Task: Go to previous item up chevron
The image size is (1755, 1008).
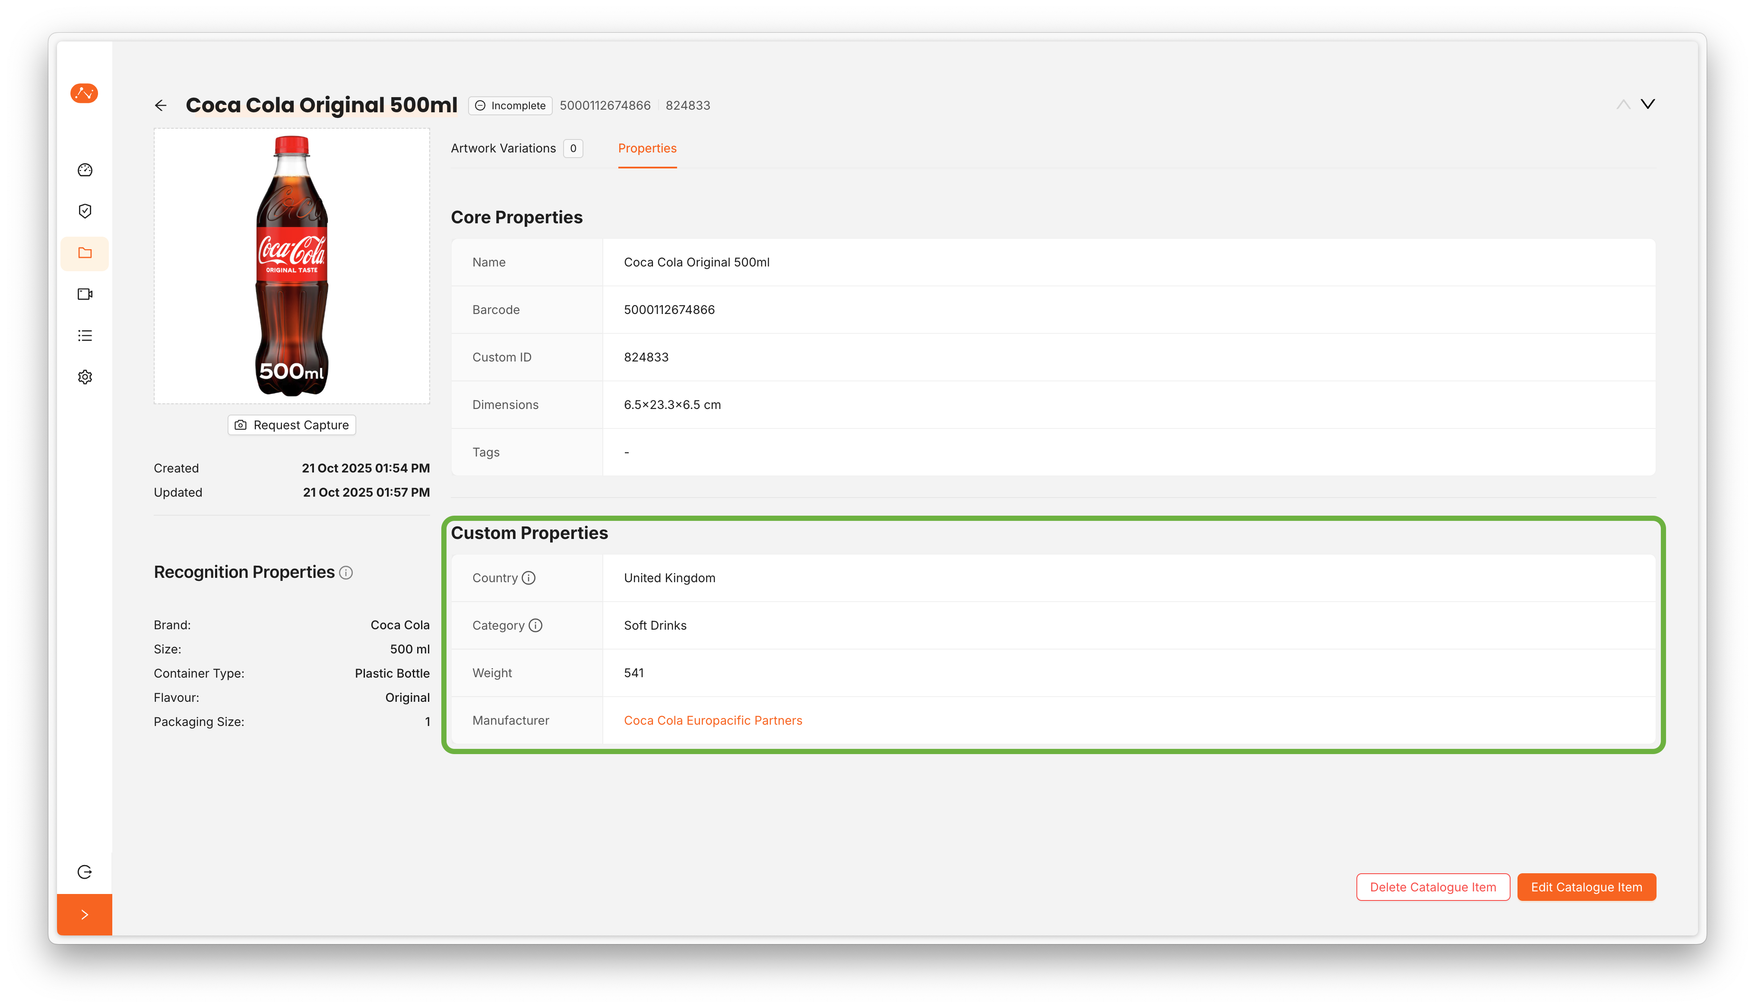Action: coord(1623,104)
